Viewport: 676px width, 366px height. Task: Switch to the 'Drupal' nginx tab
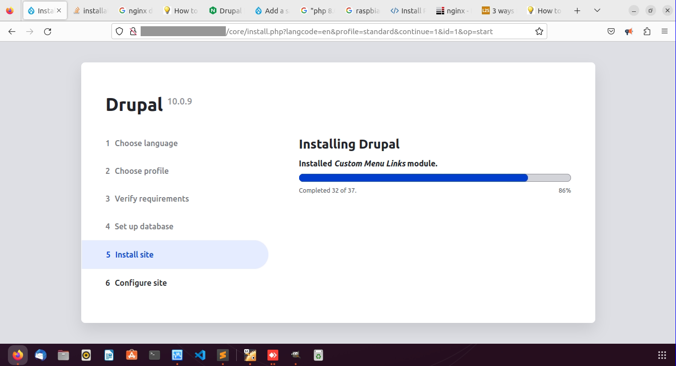coord(226,10)
